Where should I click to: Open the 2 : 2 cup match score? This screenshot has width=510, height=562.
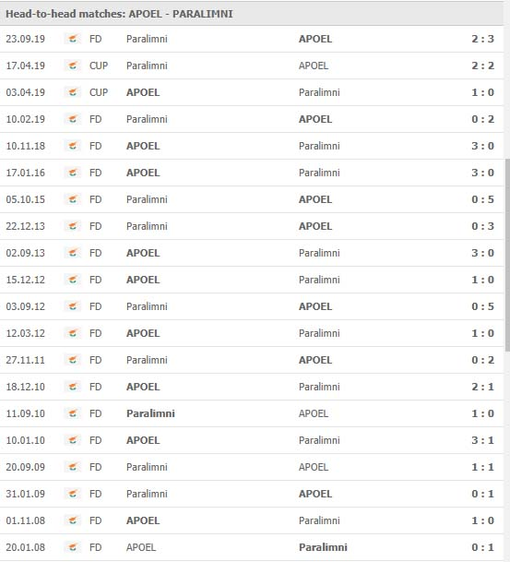point(482,66)
